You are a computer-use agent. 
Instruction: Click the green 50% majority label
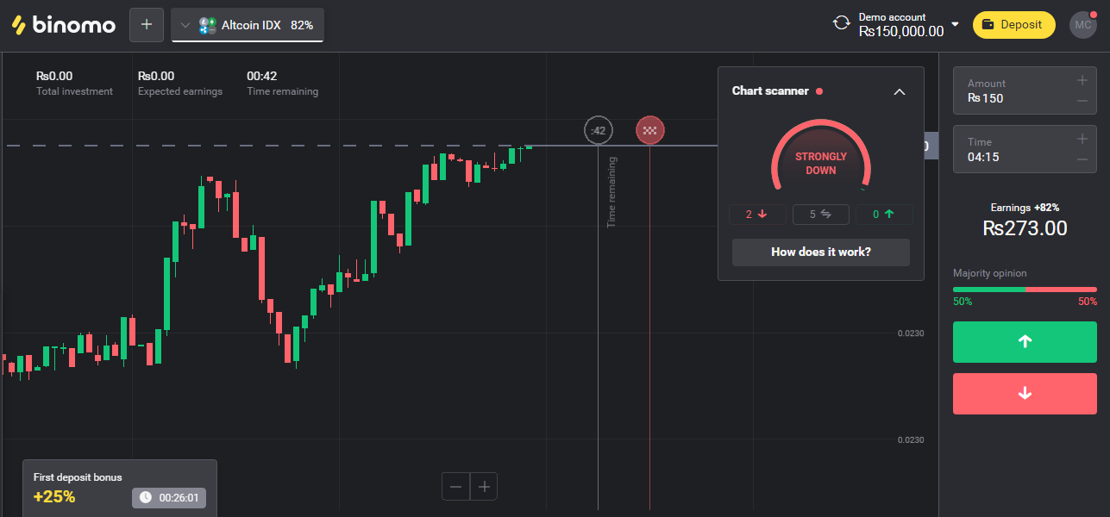click(963, 302)
